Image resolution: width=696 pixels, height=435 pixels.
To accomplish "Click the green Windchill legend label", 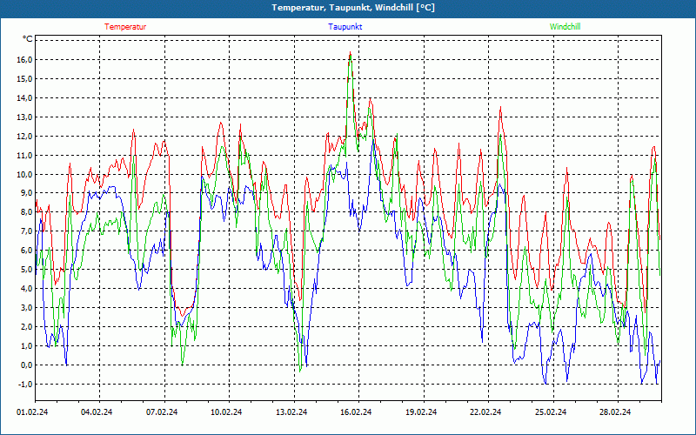I will coord(565,27).
